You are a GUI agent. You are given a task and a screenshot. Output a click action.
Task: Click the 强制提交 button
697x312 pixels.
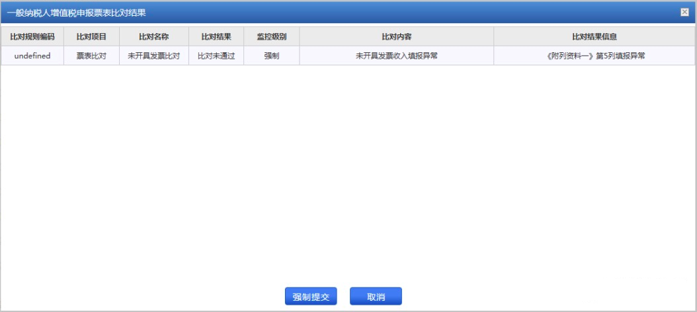(311, 296)
